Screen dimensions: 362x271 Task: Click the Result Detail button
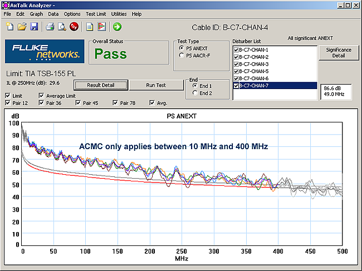[x=101, y=85]
